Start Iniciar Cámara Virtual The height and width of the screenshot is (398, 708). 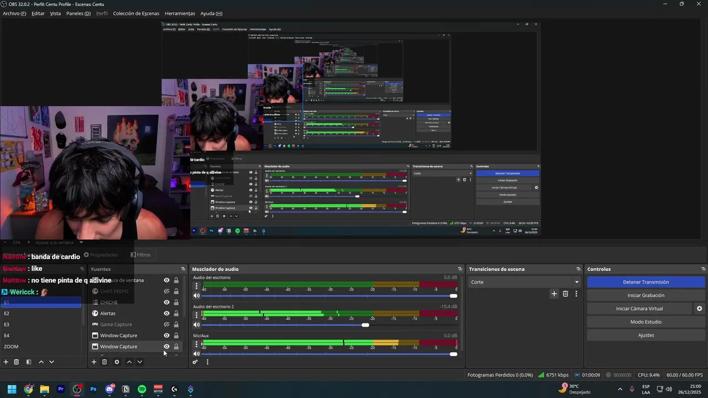click(639, 308)
